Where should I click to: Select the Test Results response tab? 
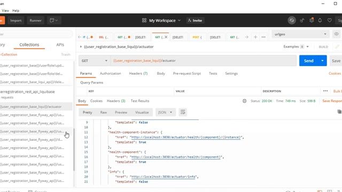click(140, 101)
